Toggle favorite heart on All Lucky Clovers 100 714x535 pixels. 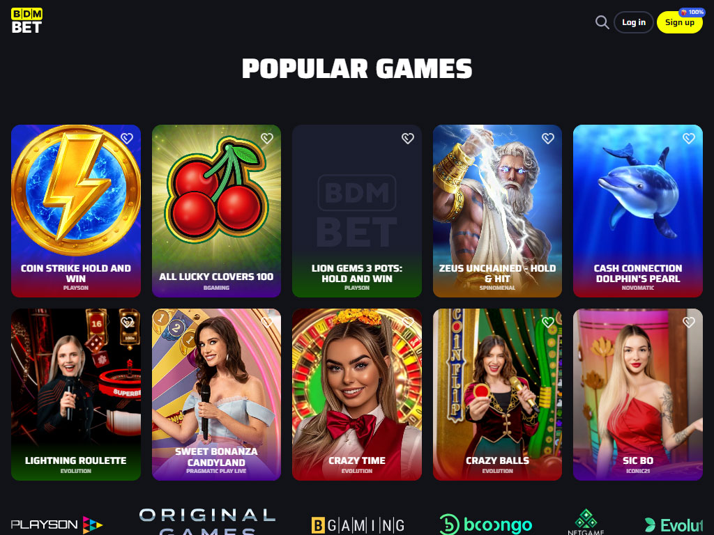tap(267, 139)
